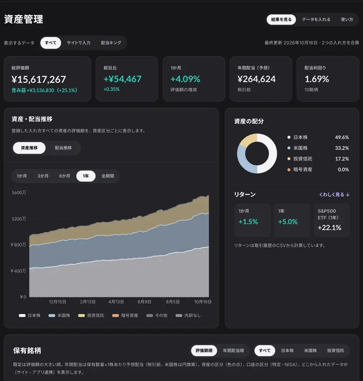Click the 49.6% value for 日本株
363x381 pixels.
tap(342, 137)
